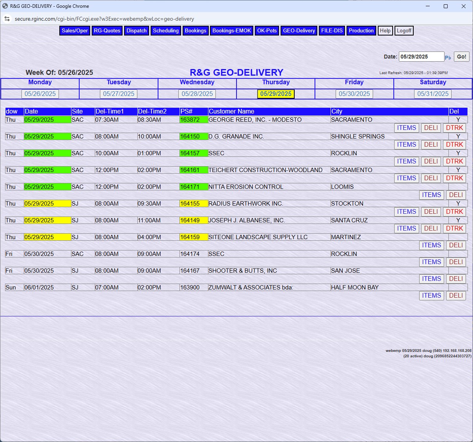This screenshot has height=442, width=473.
Task: Select Wednesday 05/28/2025 date button
Action: click(x=197, y=94)
